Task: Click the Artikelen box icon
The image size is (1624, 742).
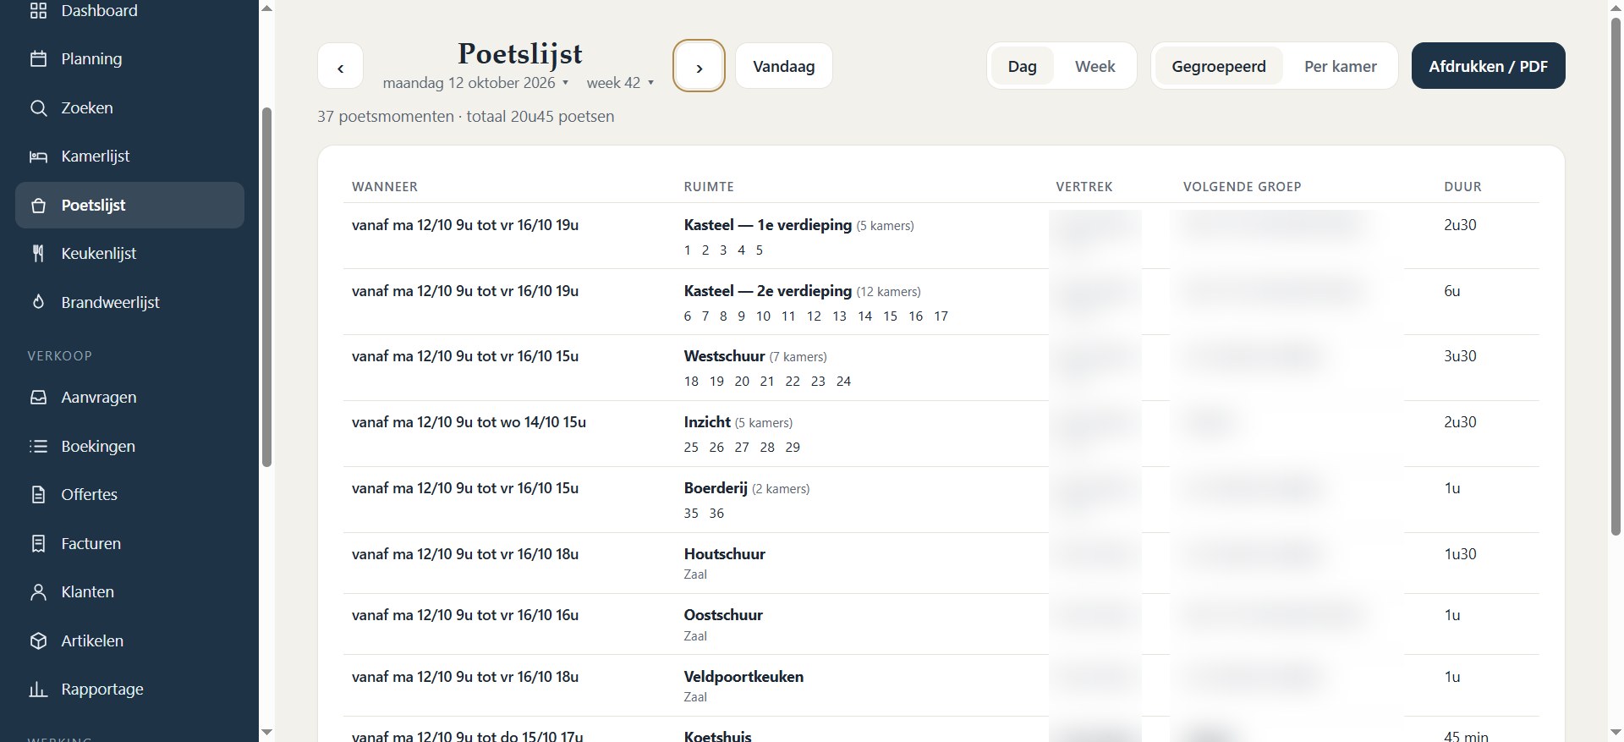Action: click(38, 641)
